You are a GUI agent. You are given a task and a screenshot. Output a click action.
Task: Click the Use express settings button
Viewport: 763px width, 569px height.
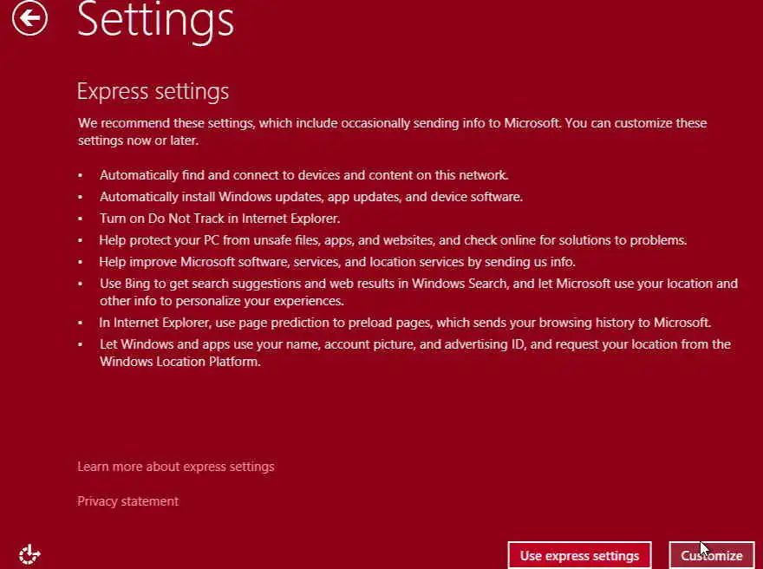(579, 555)
